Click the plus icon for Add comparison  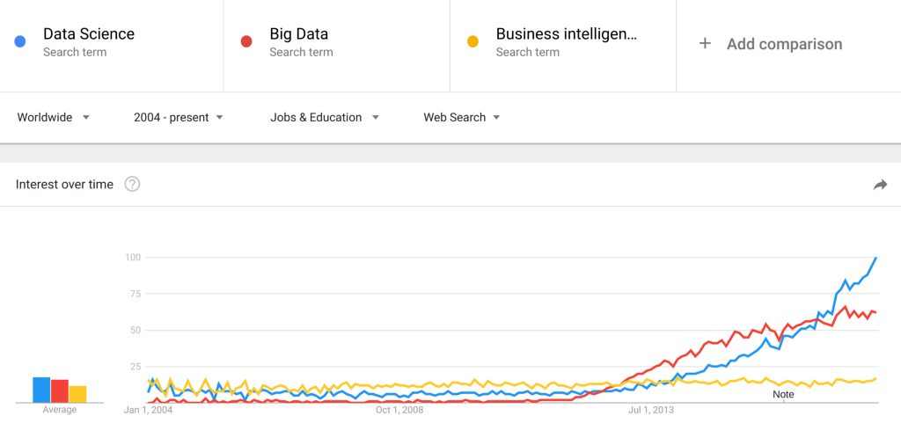(x=705, y=44)
